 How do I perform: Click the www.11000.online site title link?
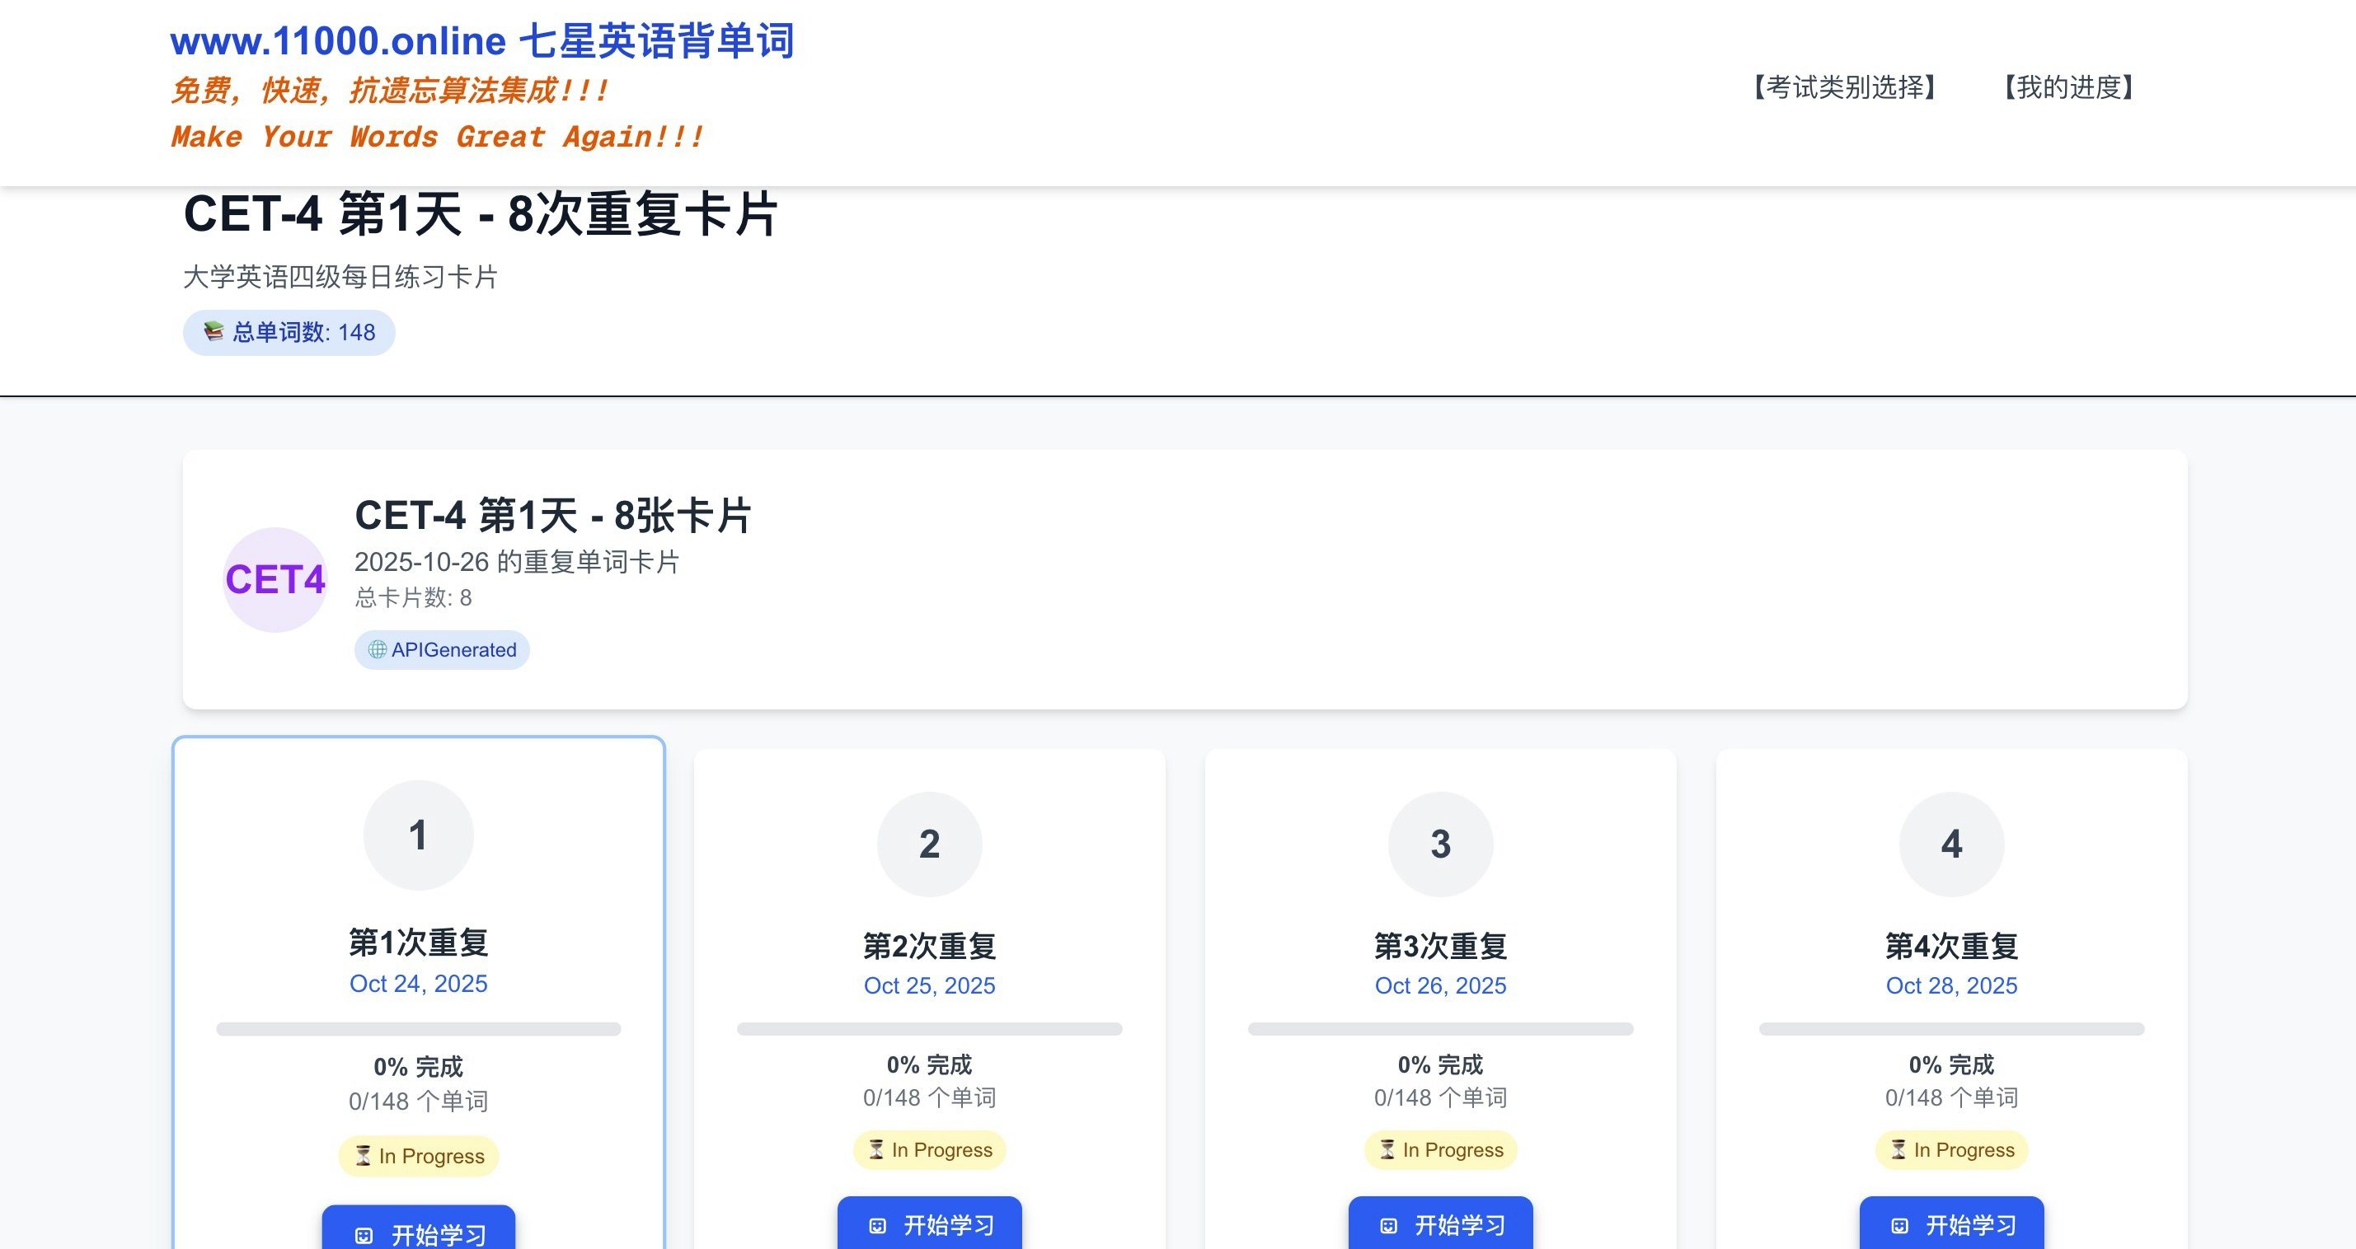coord(482,41)
